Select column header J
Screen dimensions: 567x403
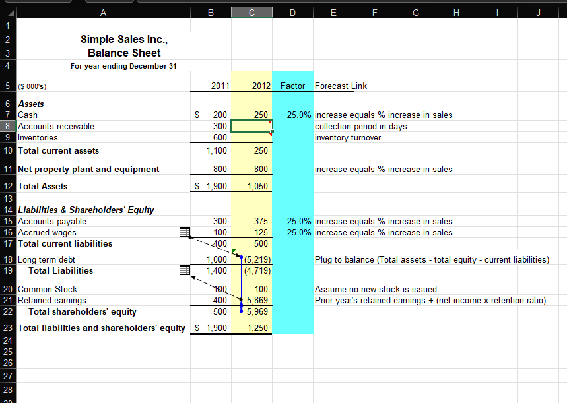click(x=538, y=12)
